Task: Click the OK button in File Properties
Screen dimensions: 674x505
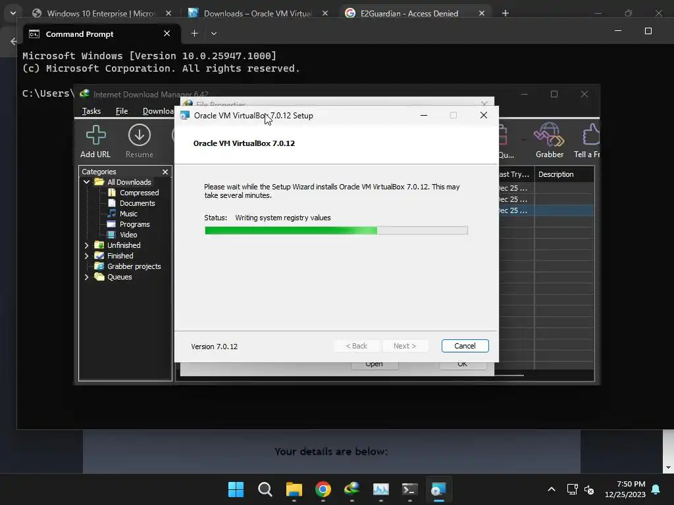Action: (463, 365)
